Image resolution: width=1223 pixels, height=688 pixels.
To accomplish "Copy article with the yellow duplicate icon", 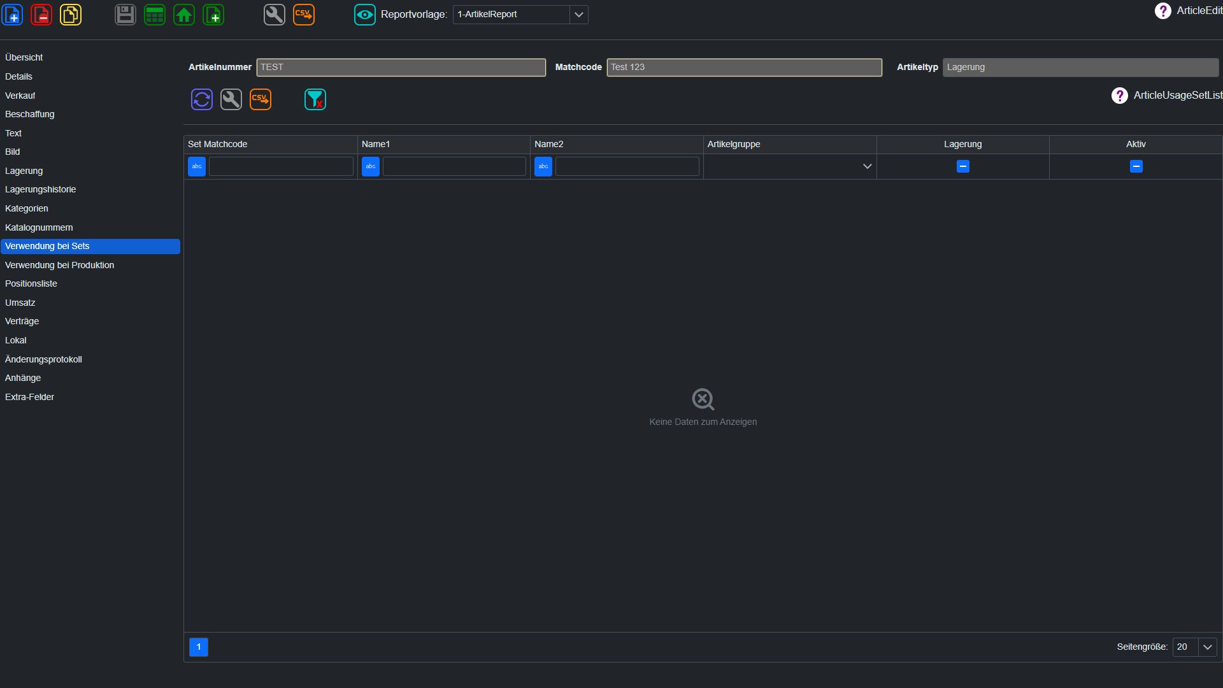I will click(x=71, y=14).
